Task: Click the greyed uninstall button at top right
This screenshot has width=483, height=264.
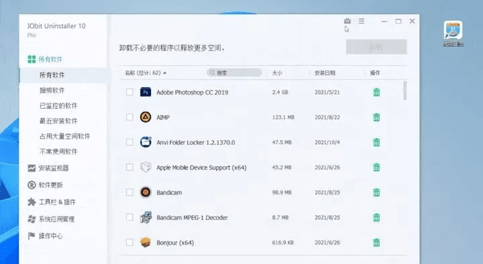Action: (x=376, y=47)
